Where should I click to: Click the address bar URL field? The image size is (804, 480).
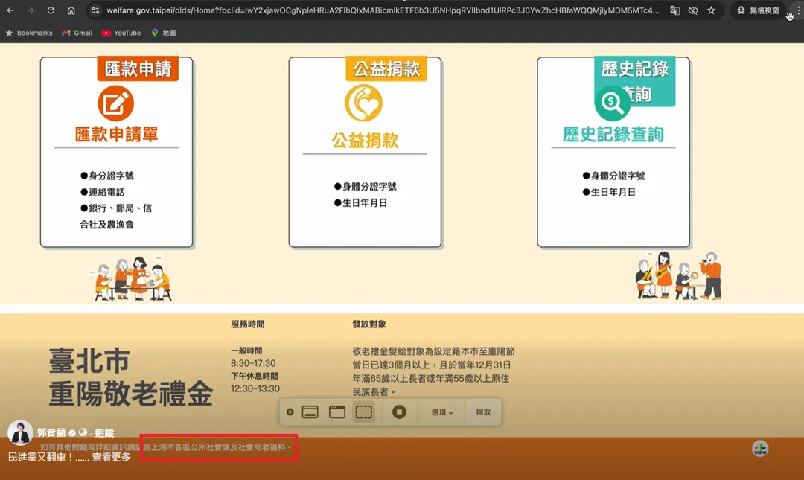point(383,10)
